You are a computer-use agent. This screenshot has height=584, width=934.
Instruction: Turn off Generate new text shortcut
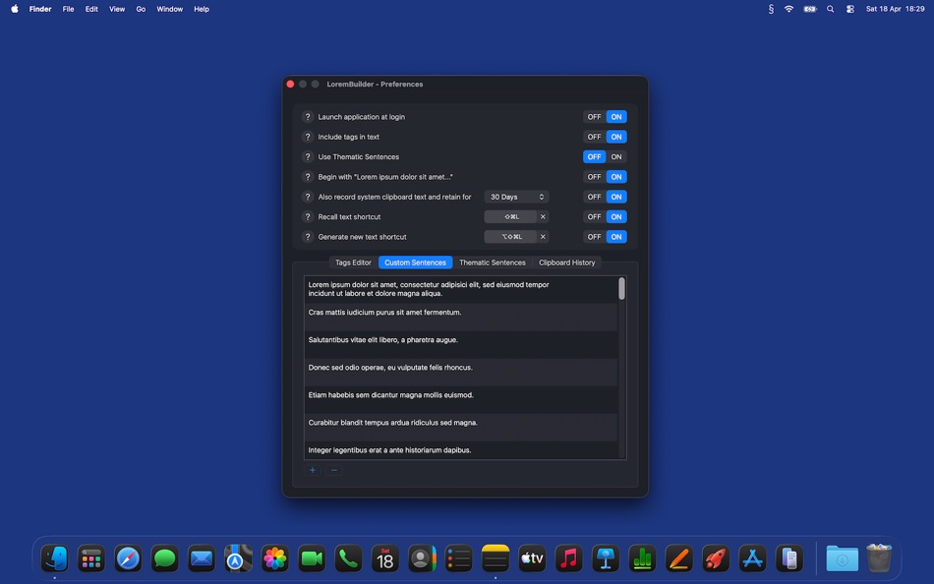(594, 237)
